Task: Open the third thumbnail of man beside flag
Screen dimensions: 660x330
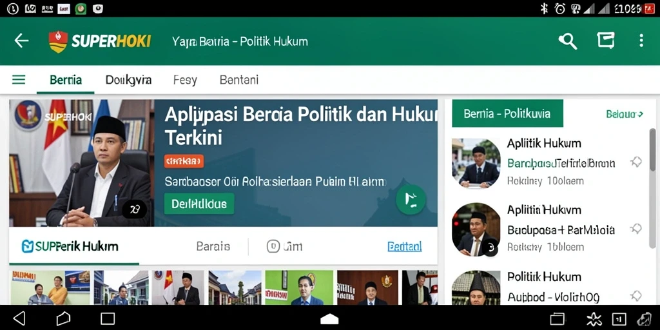Action: pos(178,287)
